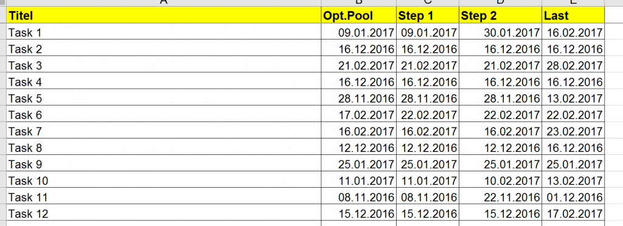Select the Last header cell
The image size is (623, 226).
[573, 15]
